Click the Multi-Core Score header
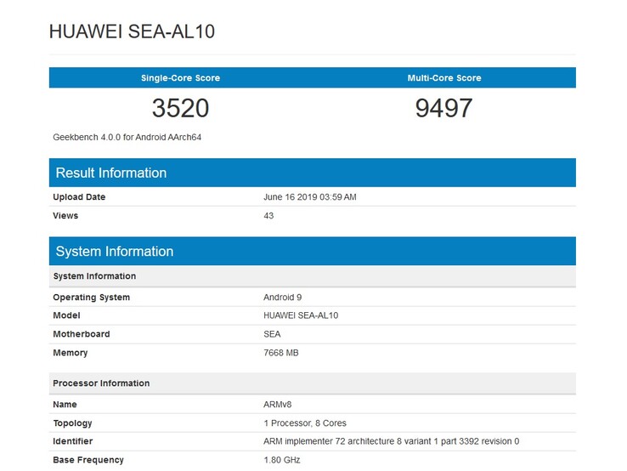627x471 pixels. (443, 78)
